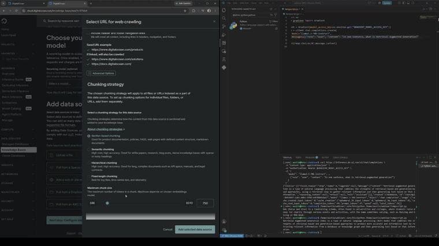Viewport: 439px width, 246px height.
Task: Switch to the OUTPUT panel tab
Action: (x=325, y=157)
